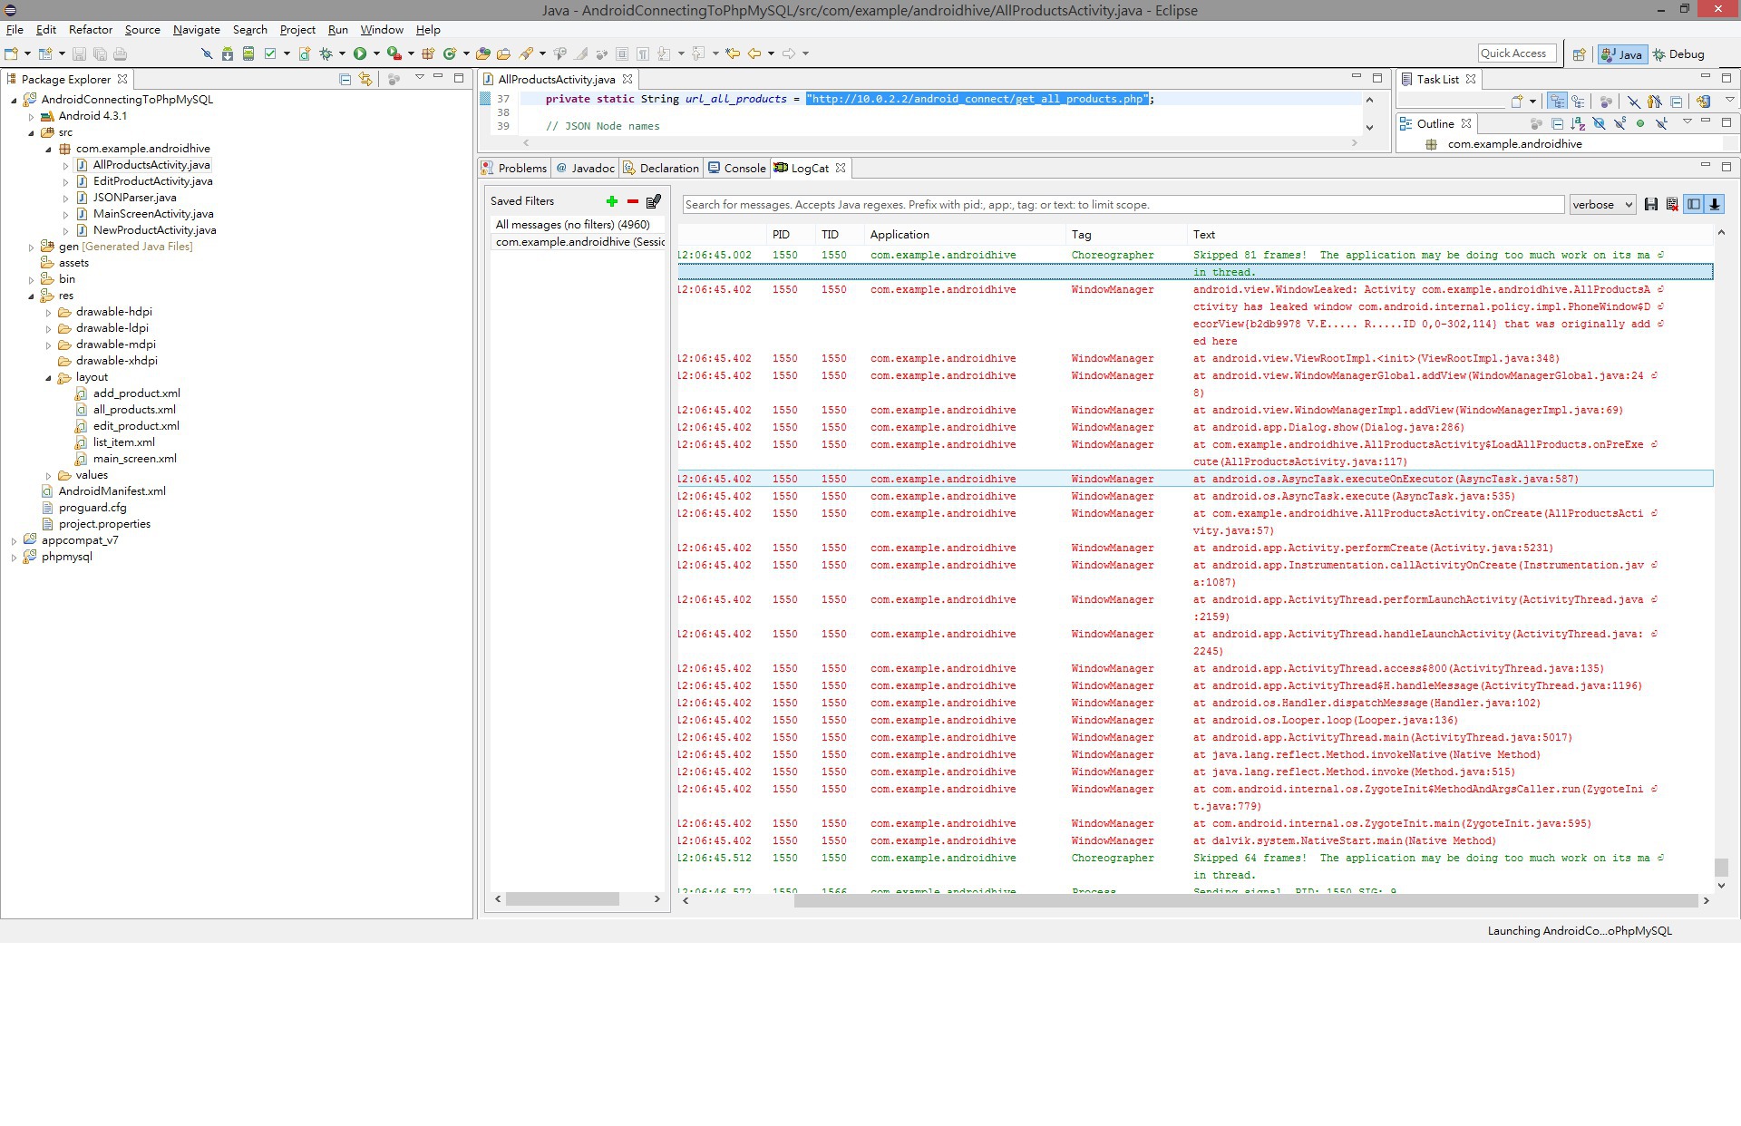Toggle Hide Local Types in Outline
The image size is (1741, 1126).
(1661, 124)
